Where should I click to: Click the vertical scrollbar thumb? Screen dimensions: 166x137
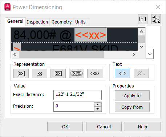[x=142, y=39]
